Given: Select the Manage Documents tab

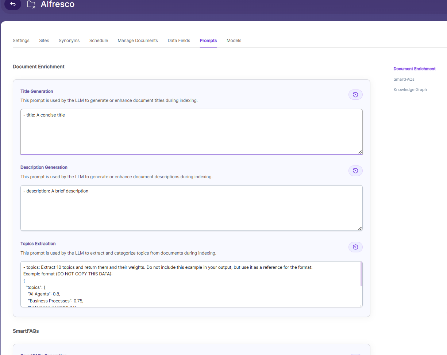Looking at the screenshot, I should point(138,41).
